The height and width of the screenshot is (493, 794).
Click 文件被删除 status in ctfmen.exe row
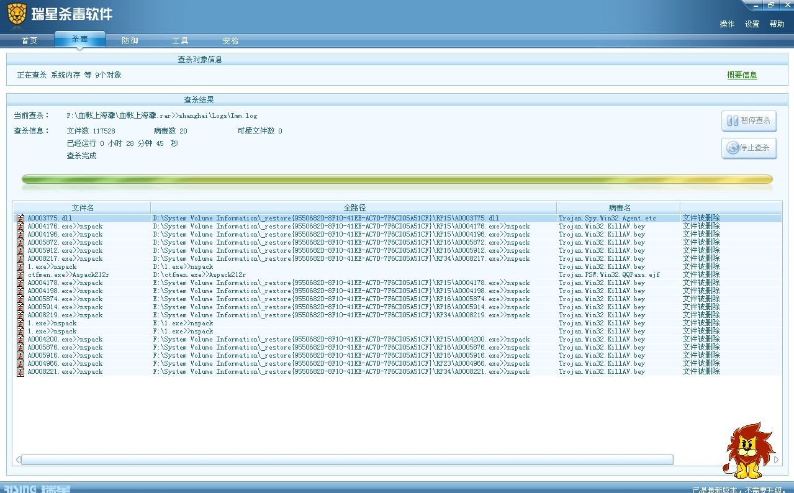click(701, 275)
